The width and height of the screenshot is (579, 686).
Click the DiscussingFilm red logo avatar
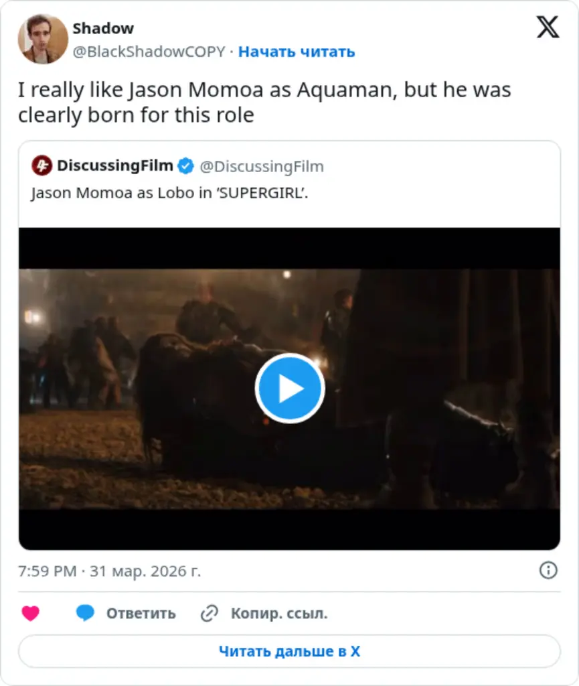42,165
